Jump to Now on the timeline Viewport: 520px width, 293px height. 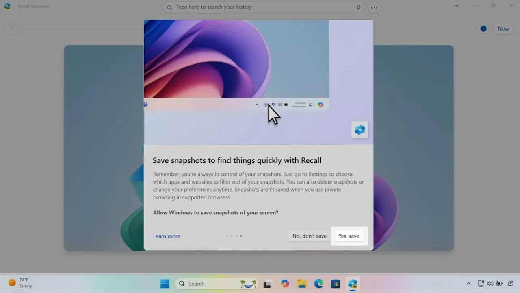click(503, 28)
